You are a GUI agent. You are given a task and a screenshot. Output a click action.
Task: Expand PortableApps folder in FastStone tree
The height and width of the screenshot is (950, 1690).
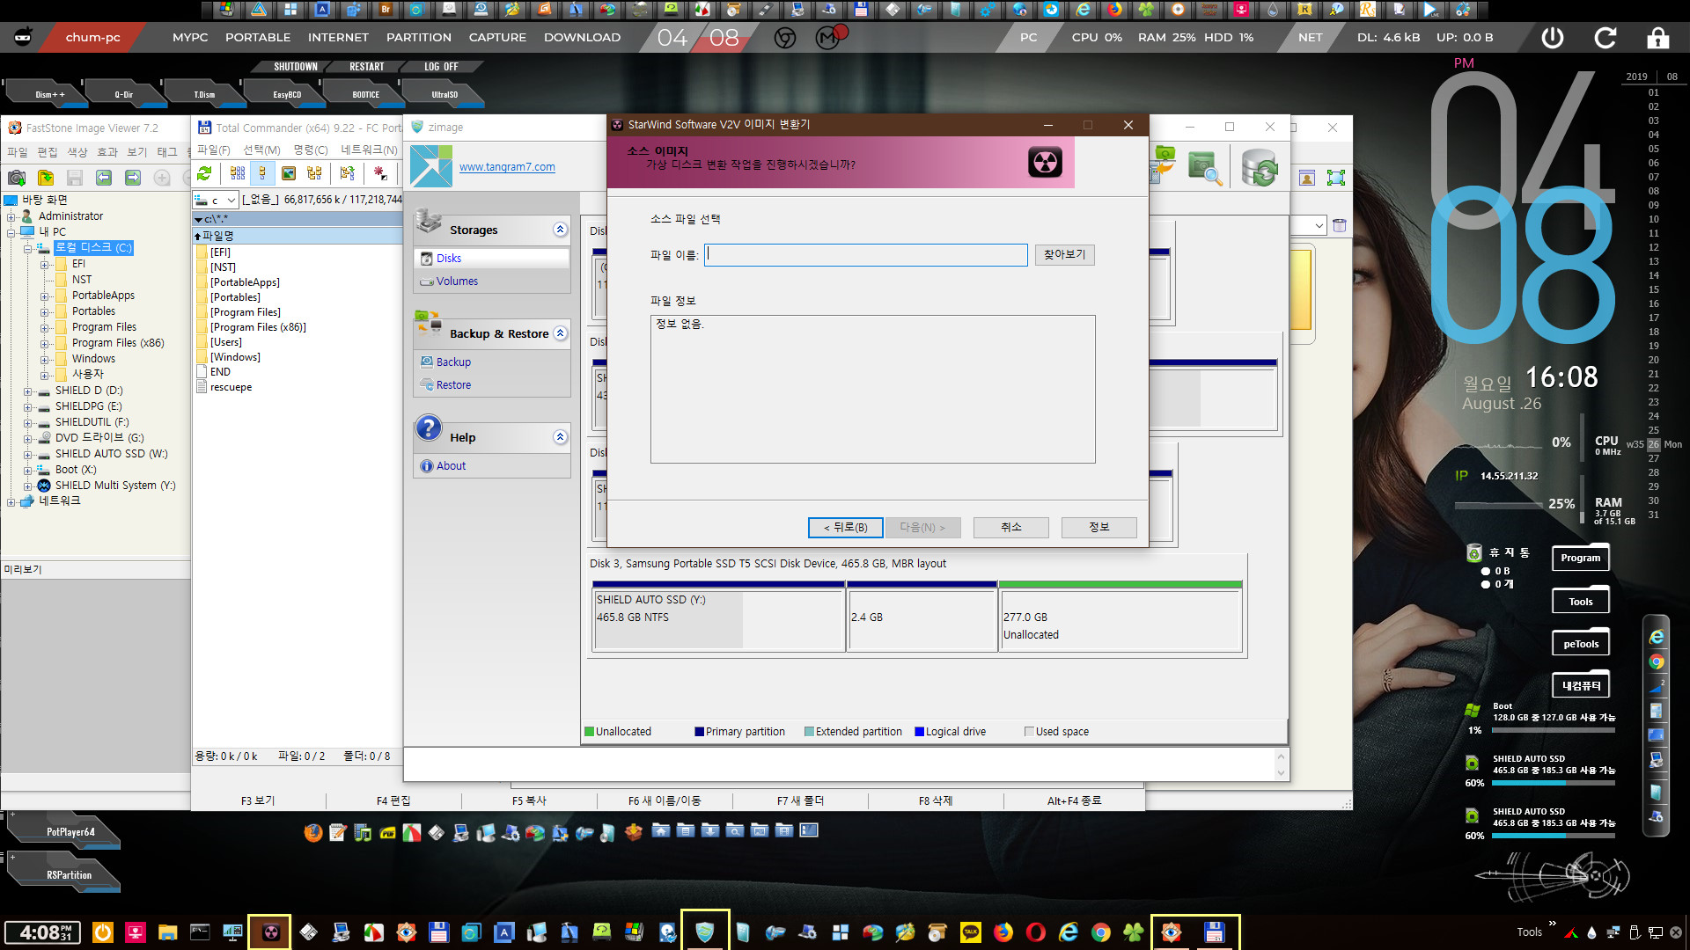[44, 296]
